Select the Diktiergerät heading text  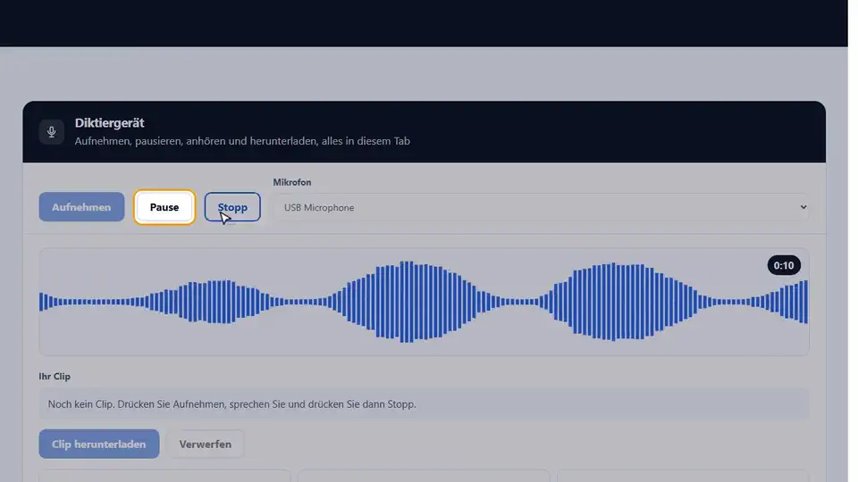tap(109, 123)
